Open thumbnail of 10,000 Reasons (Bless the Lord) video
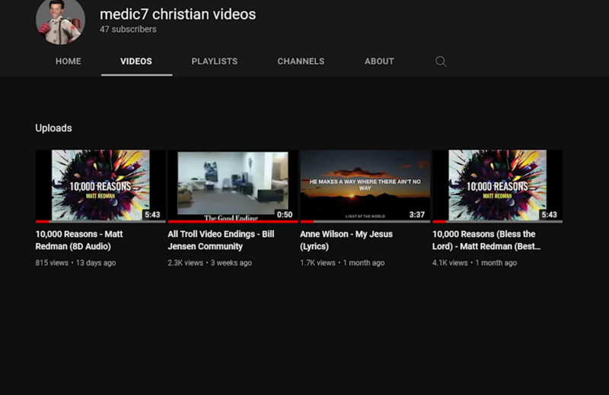609x395 pixels. 498,185
